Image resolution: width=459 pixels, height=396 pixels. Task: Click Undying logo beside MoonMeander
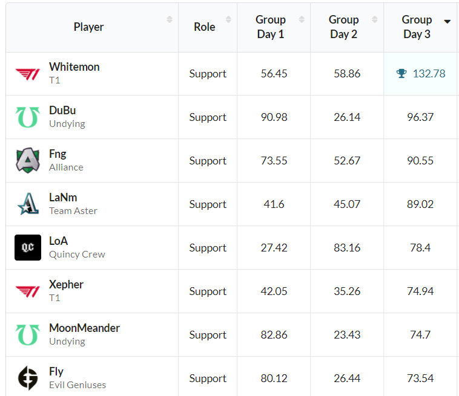[28, 335]
